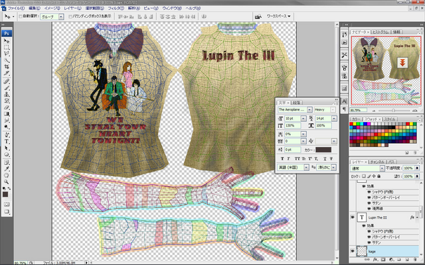Select the Pen tool

point(7,135)
